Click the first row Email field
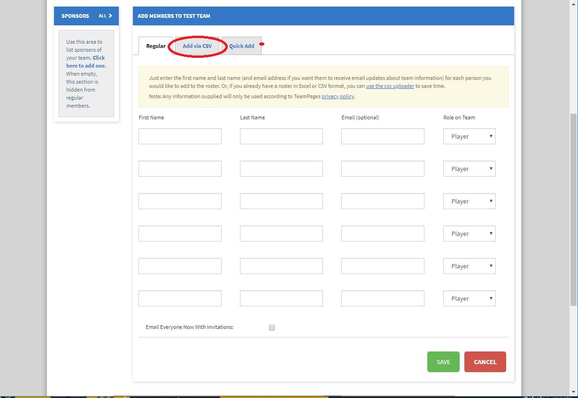This screenshot has width=578, height=398. [x=383, y=136]
